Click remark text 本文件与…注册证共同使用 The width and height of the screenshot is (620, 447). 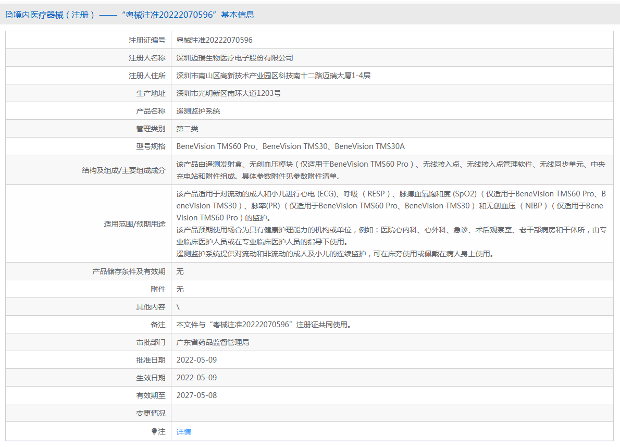(x=264, y=325)
